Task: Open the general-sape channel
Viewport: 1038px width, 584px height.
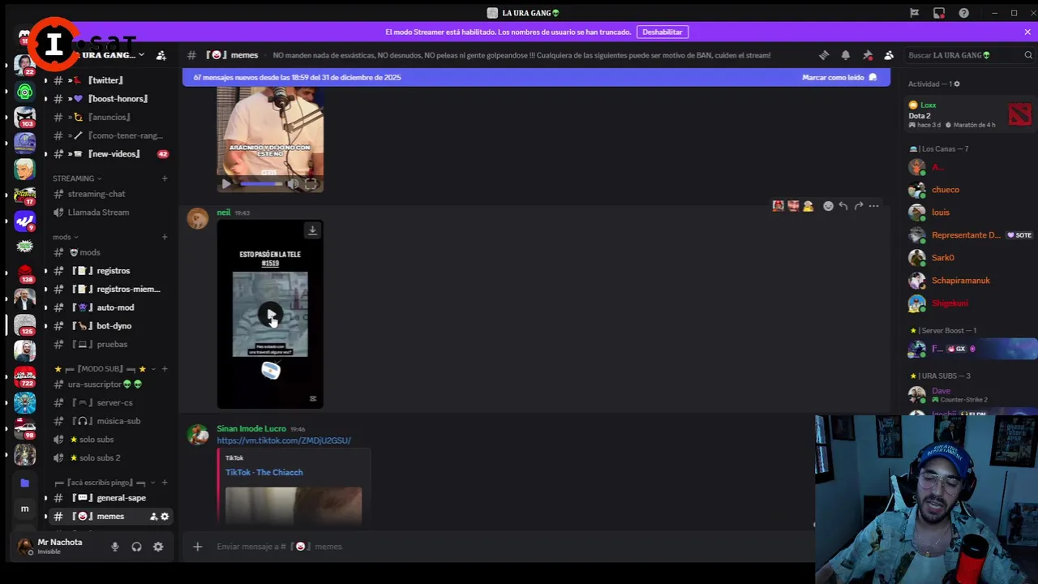Action: tap(109, 498)
